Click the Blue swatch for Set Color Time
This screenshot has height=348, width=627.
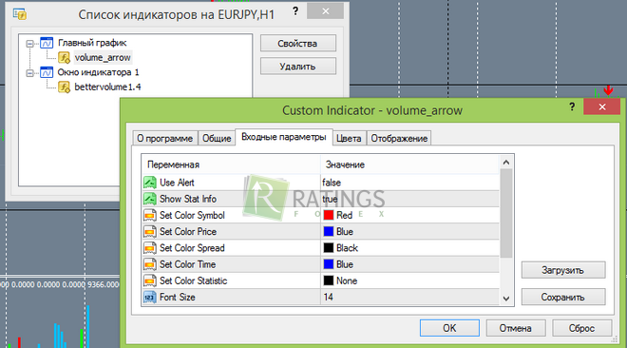coord(329,264)
